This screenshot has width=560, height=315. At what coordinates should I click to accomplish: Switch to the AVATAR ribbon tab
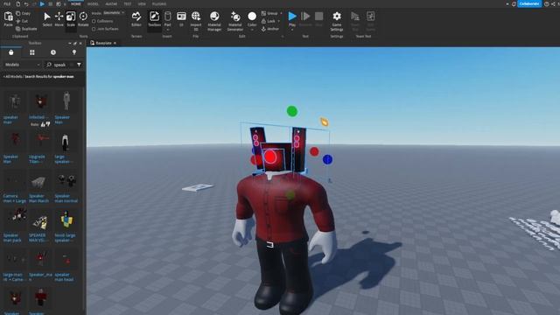pos(111,3)
